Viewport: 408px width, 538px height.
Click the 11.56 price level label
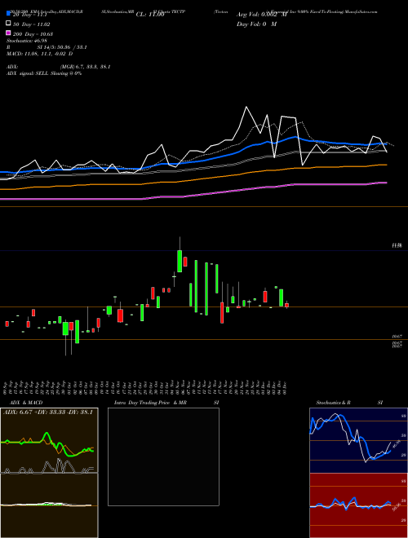click(397, 245)
